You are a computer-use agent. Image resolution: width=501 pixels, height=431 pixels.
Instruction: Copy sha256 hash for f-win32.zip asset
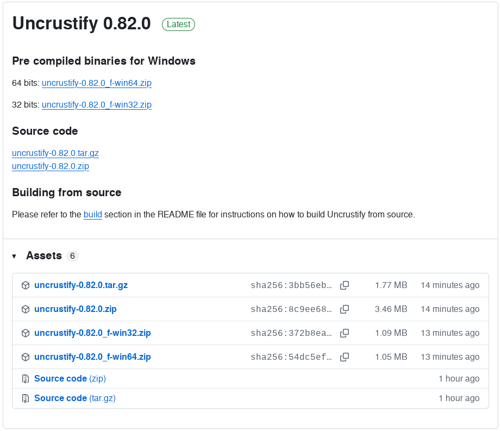(344, 333)
